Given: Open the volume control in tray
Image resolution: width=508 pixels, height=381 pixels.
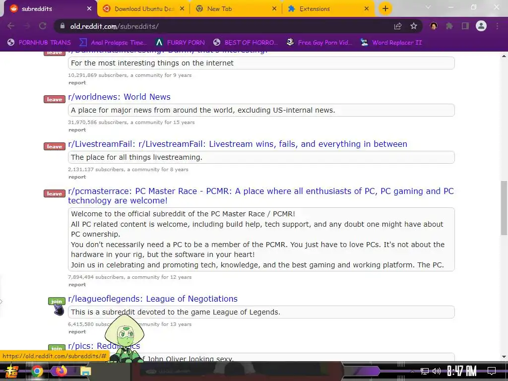Looking at the screenshot, I should coord(437,371).
